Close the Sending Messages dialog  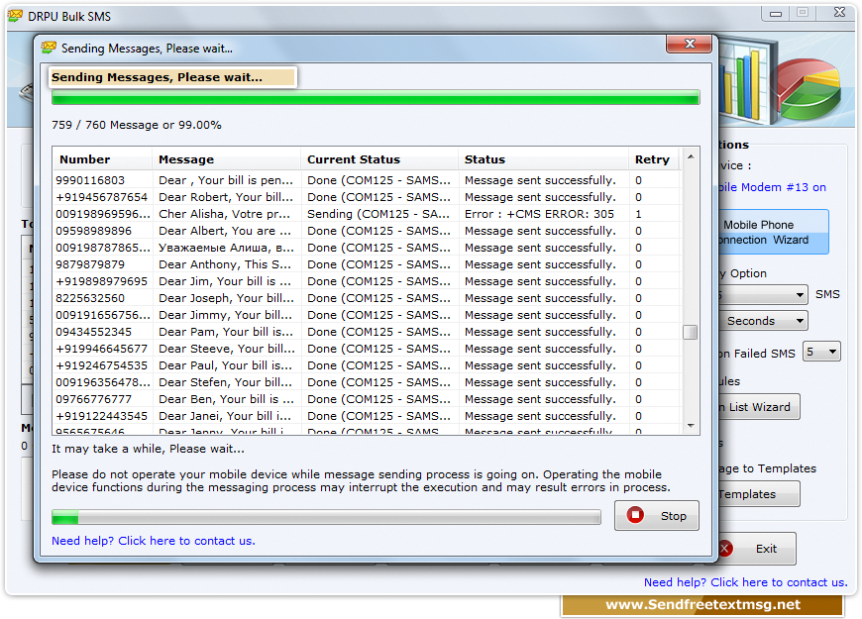pos(690,44)
